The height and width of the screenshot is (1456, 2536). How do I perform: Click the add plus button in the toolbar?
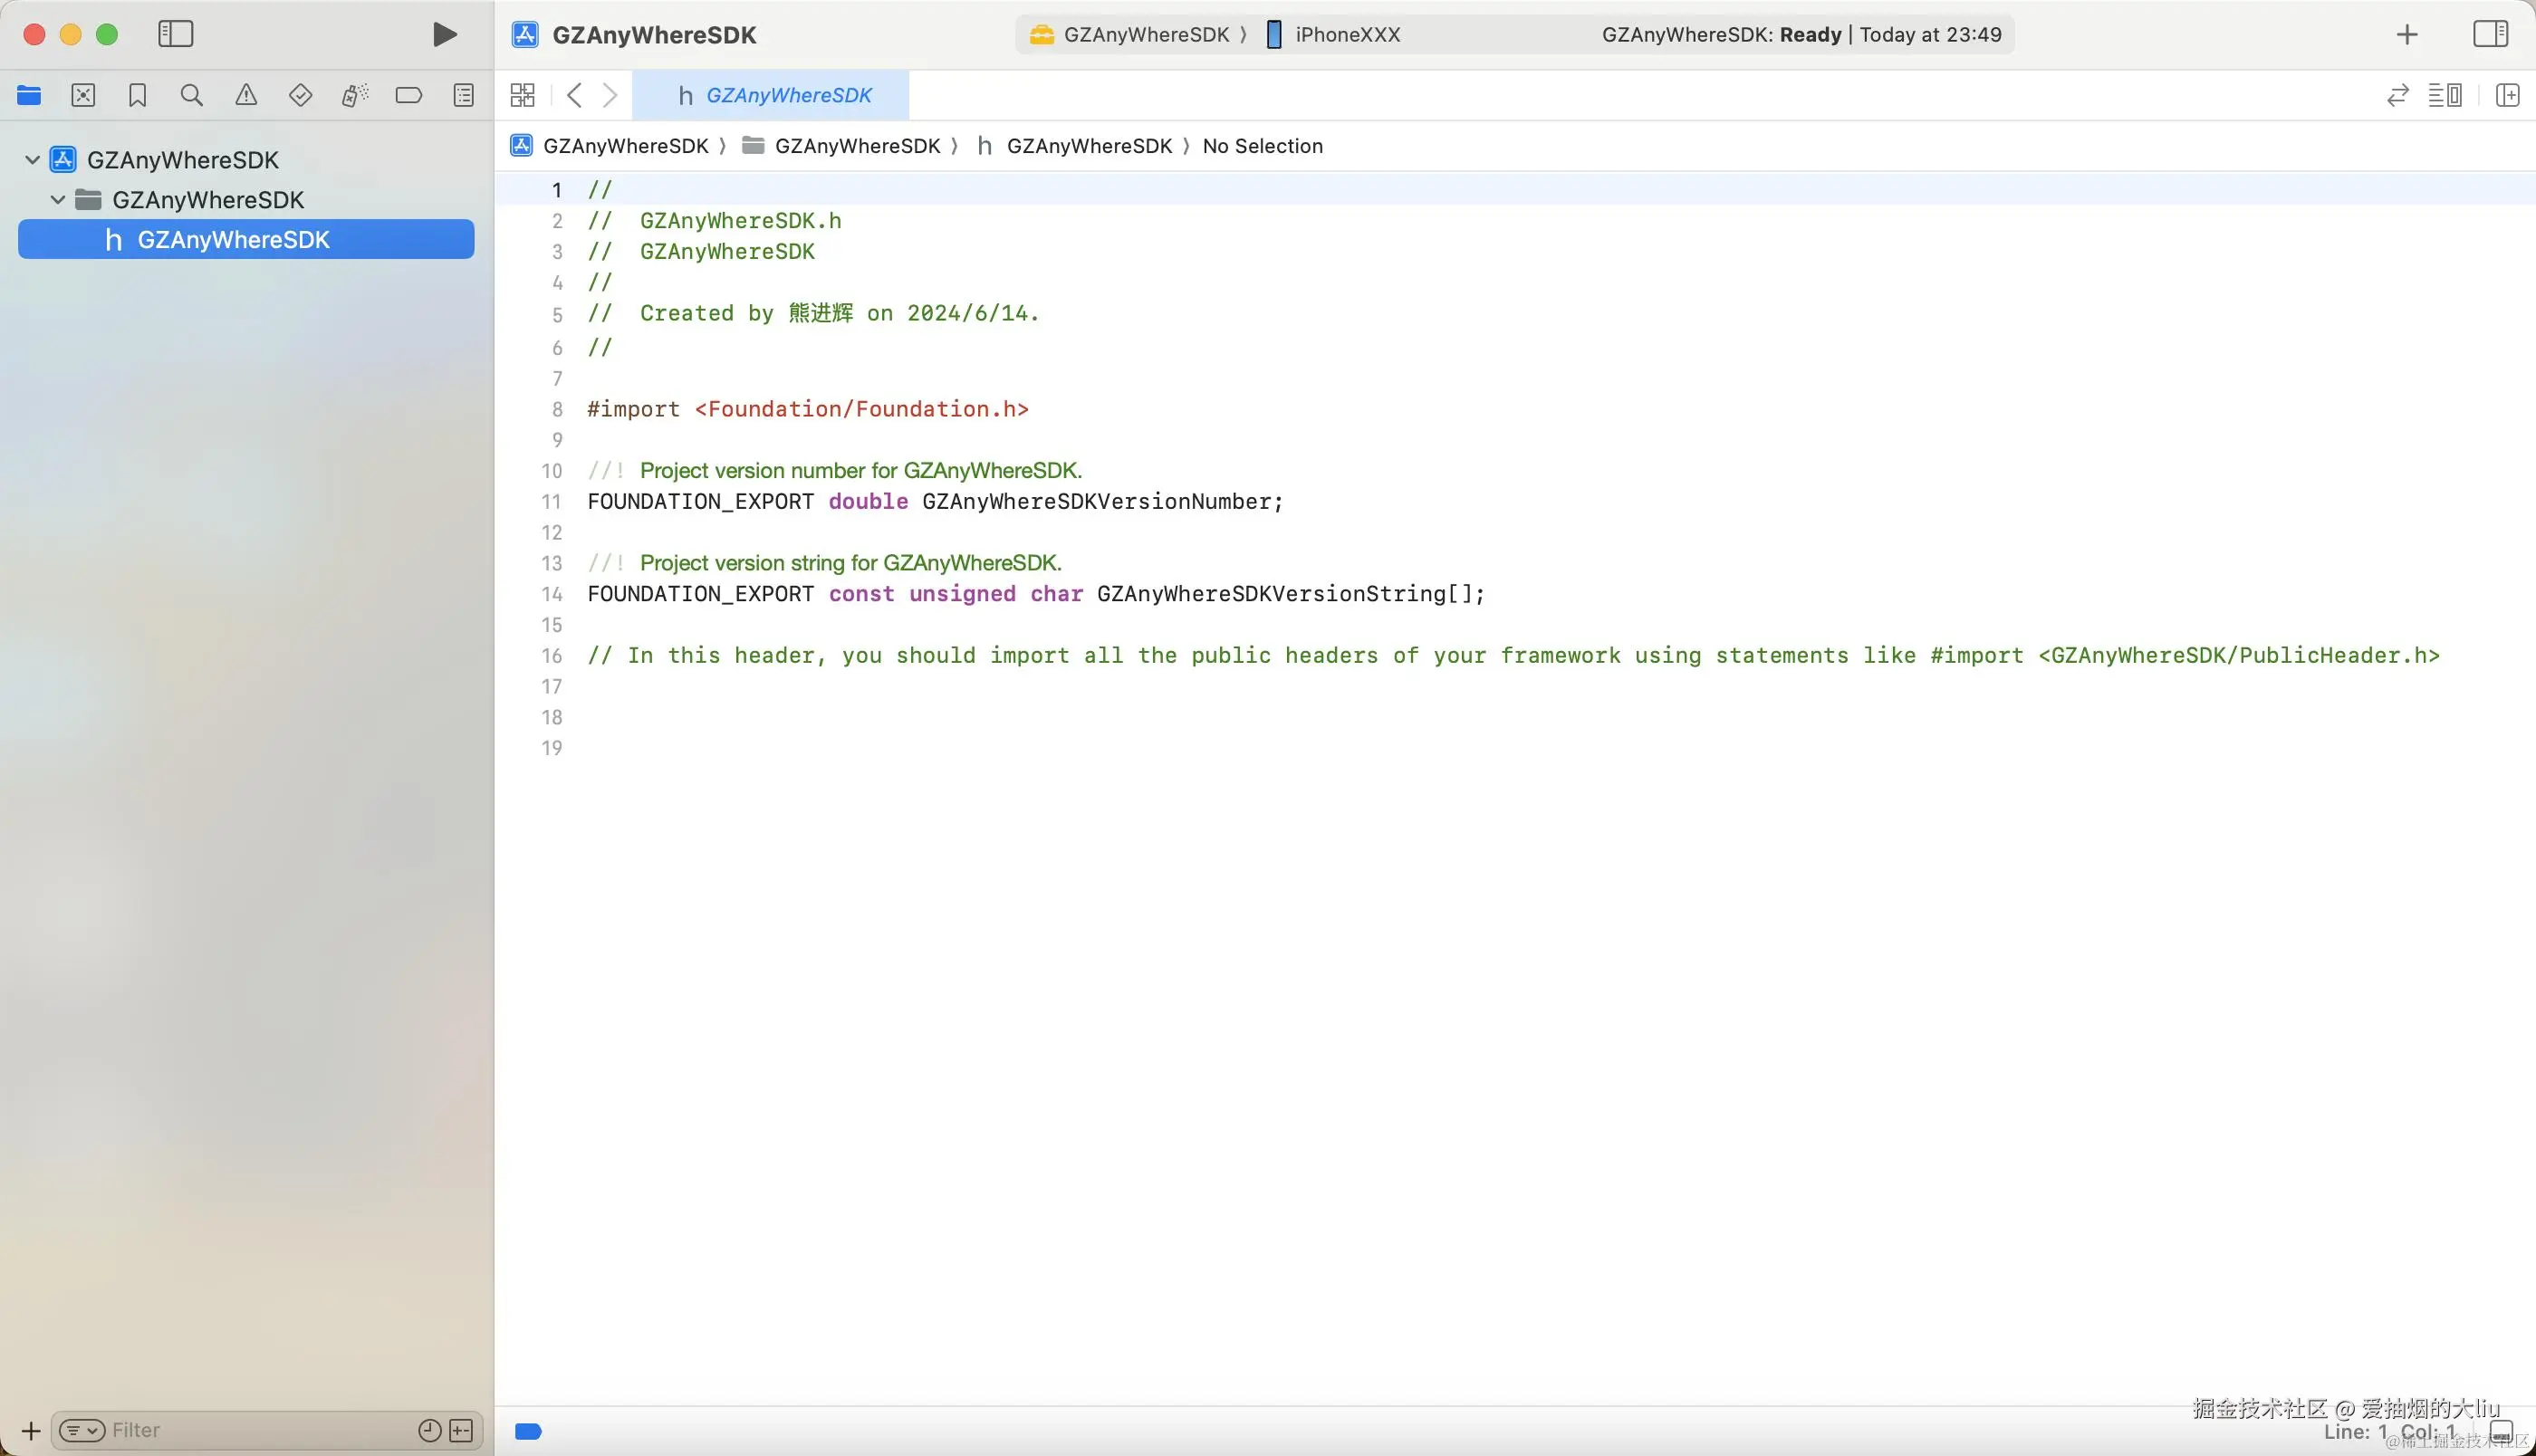click(x=2407, y=34)
